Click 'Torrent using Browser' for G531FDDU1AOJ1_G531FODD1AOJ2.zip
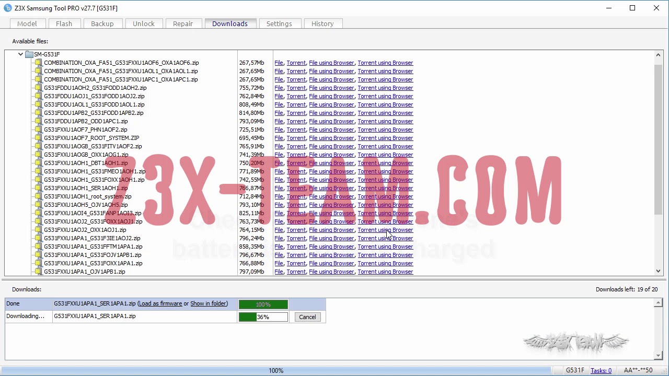Image resolution: width=669 pixels, height=376 pixels. pyautogui.click(x=385, y=96)
